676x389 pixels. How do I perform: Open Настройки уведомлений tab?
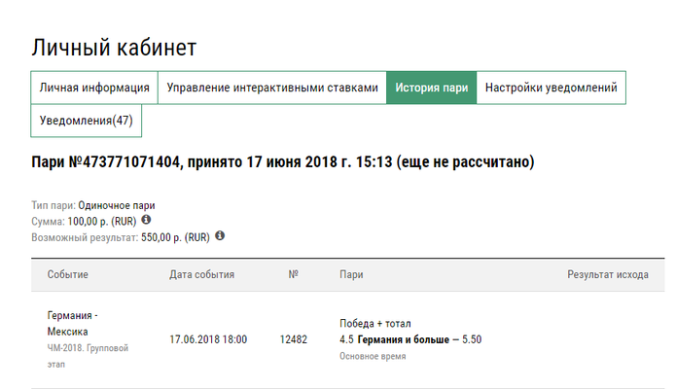[551, 88]
